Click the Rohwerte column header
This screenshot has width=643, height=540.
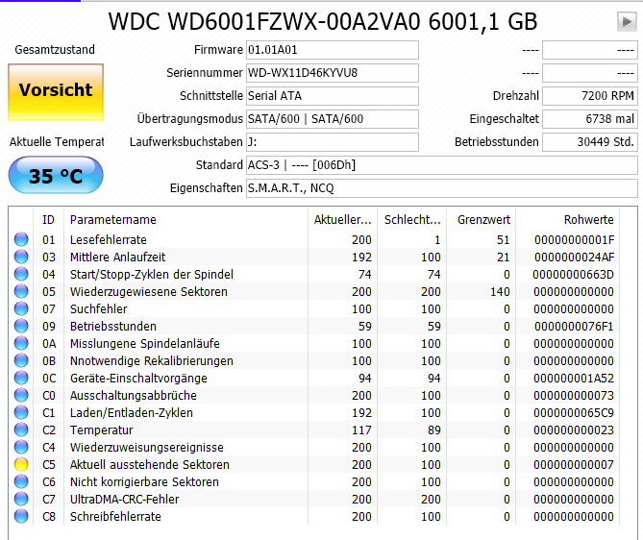568,220
